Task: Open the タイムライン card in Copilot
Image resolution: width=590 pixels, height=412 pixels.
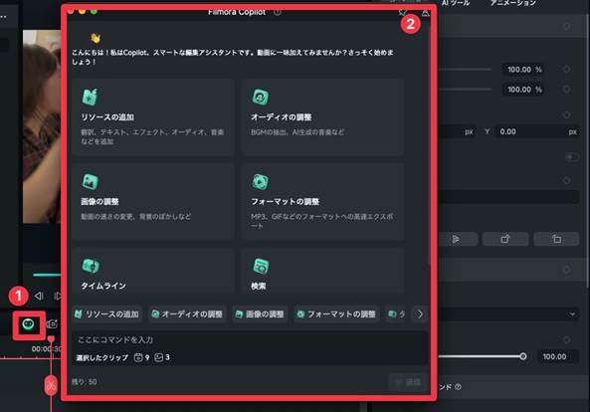Action: coord(153,271)
